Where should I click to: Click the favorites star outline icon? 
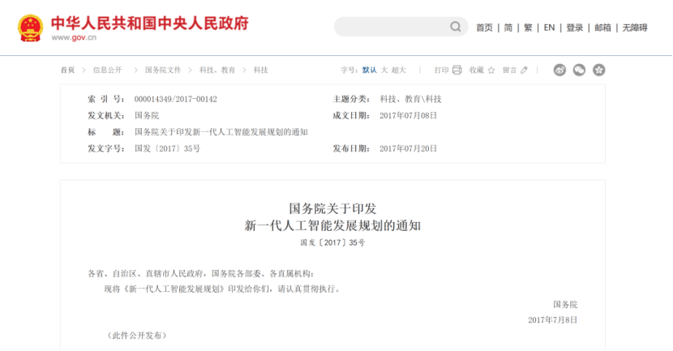[x=491, y=71]
